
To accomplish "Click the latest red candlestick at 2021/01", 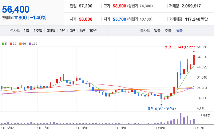I will pyautogui.click(x=194, y=60).
